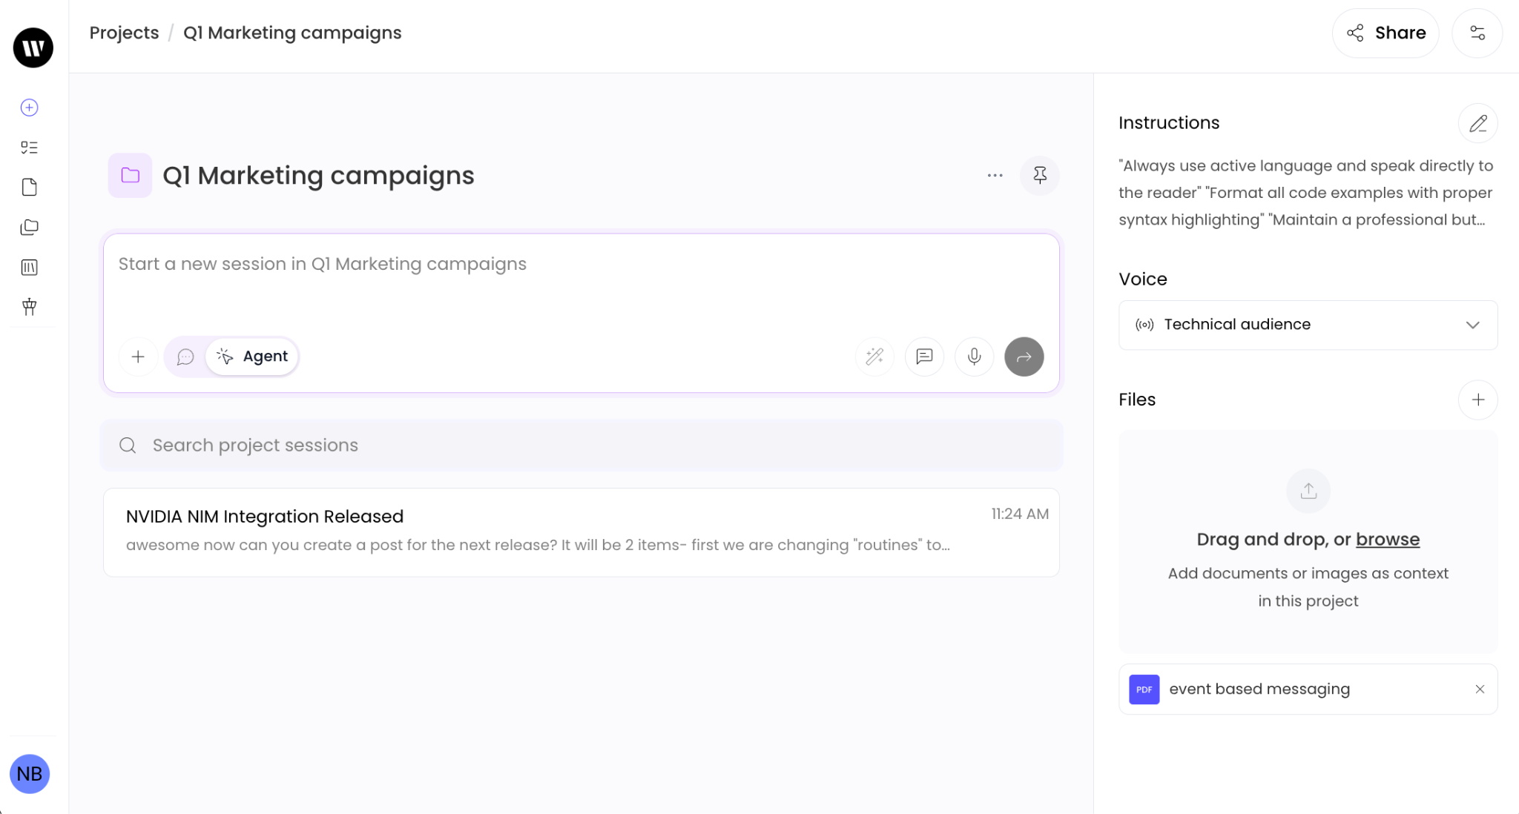Open the settings sliders icon top right
Screen dimensions: 1519x814
1477,33
